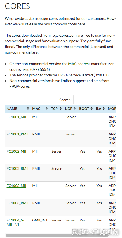Open the FC1002_RMII core link

17,169
